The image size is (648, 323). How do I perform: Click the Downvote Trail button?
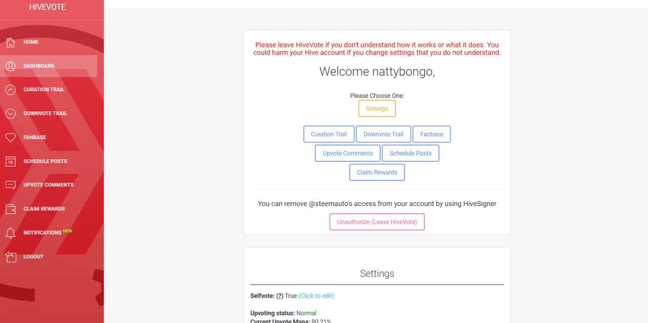[x=383, y=134]
